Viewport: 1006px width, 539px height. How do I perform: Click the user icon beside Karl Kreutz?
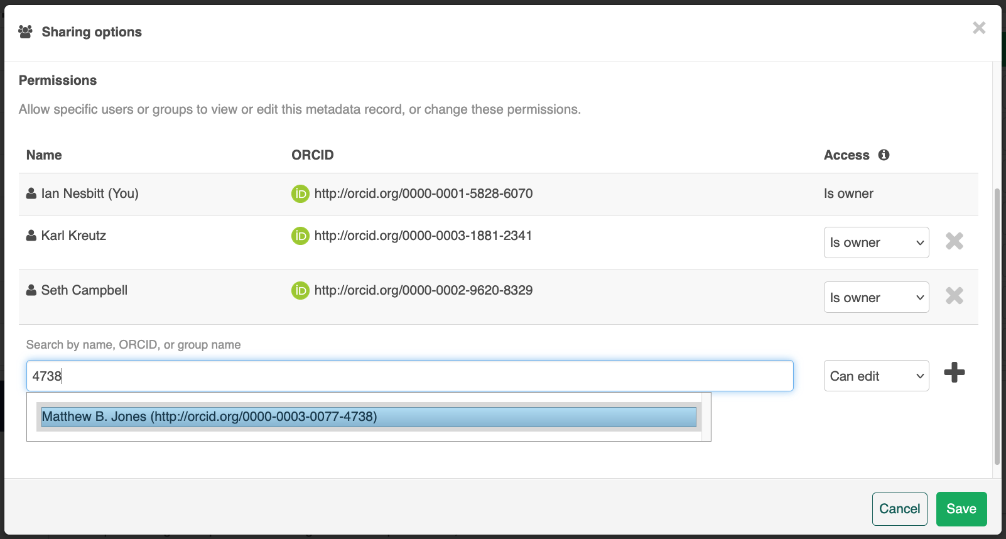pos(31,236)
